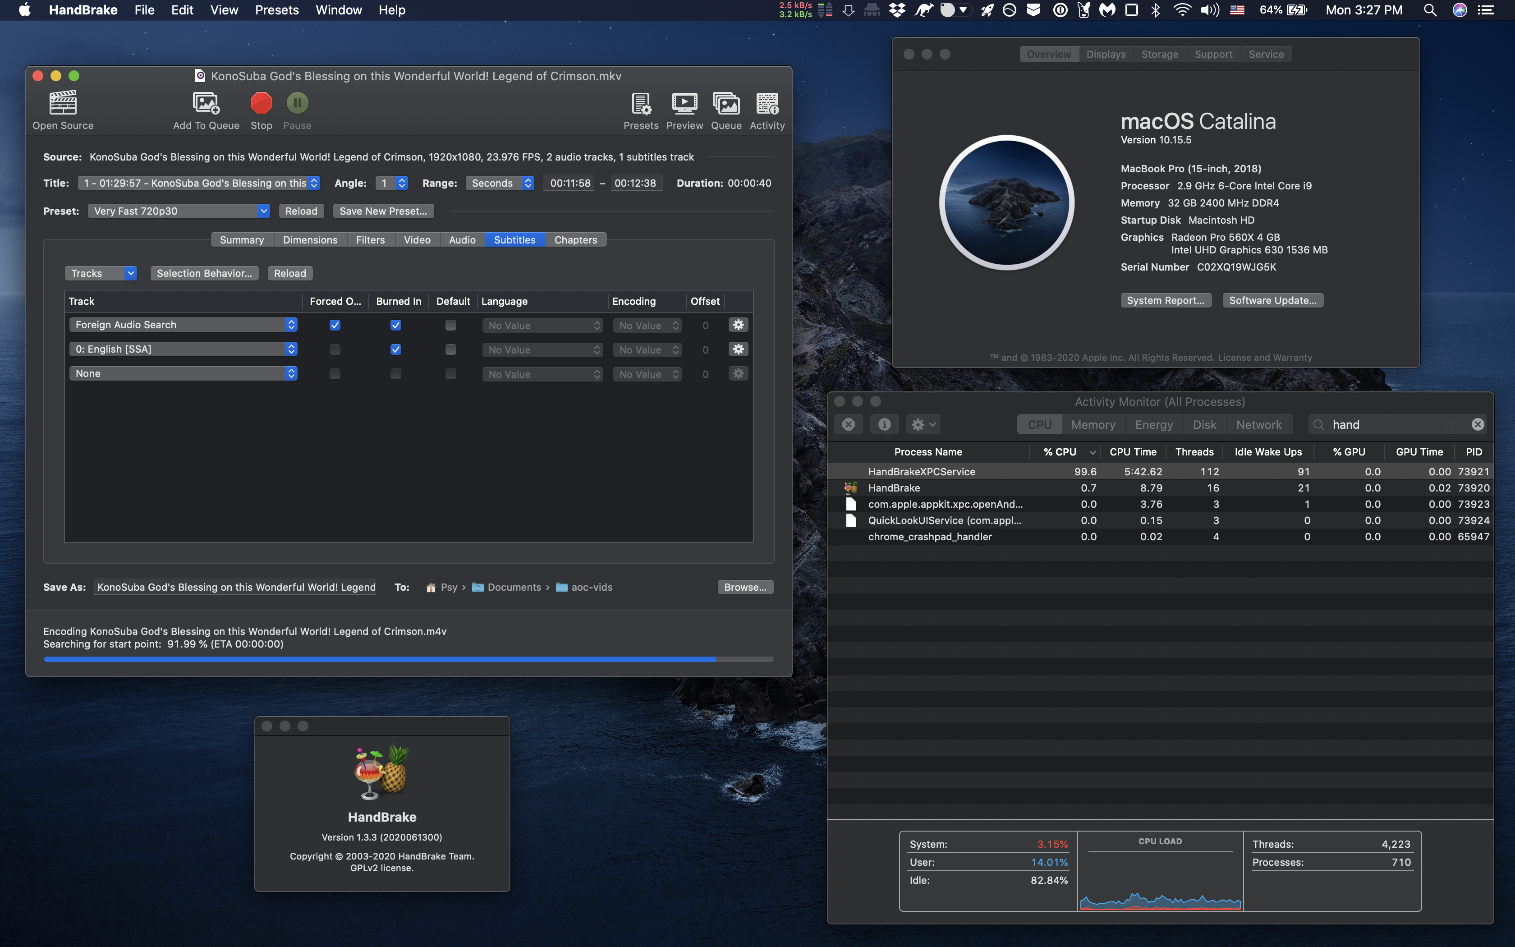Uncheck Burned In for English SSA track

[395, 349]
